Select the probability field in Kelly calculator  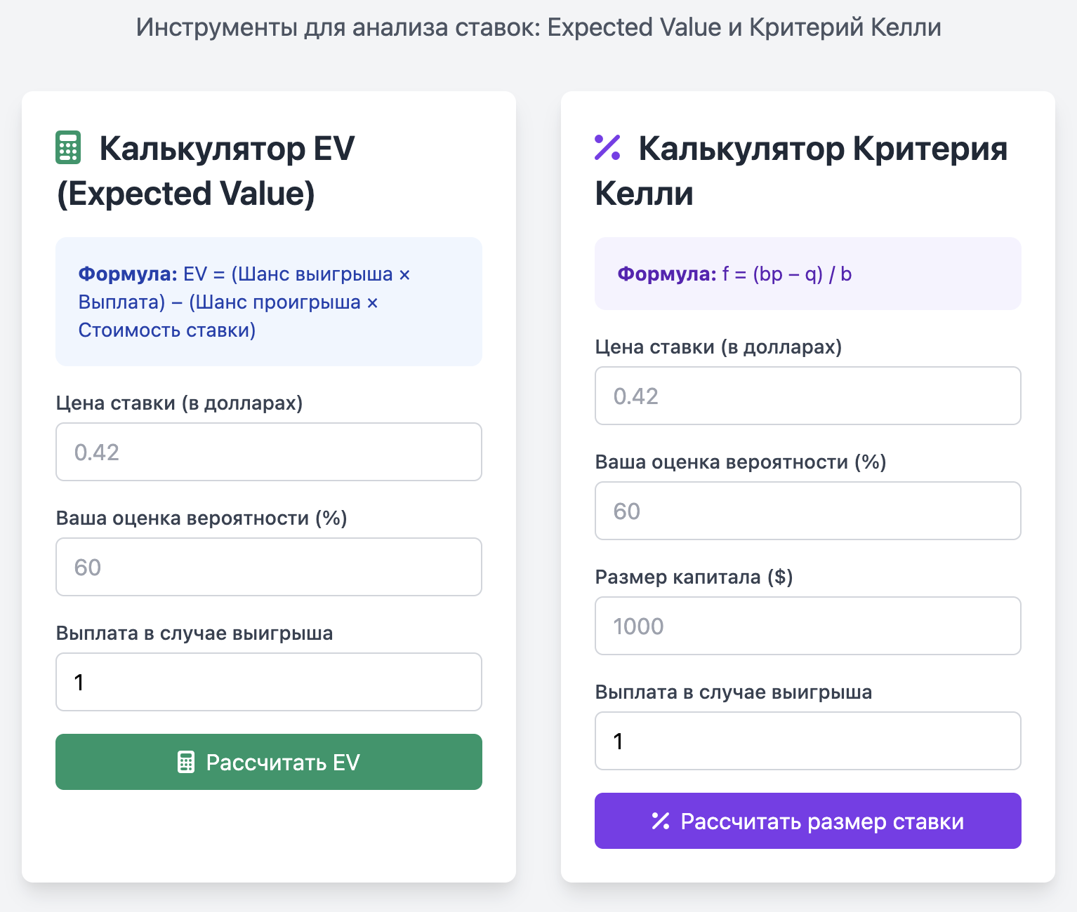coord(807,511)
